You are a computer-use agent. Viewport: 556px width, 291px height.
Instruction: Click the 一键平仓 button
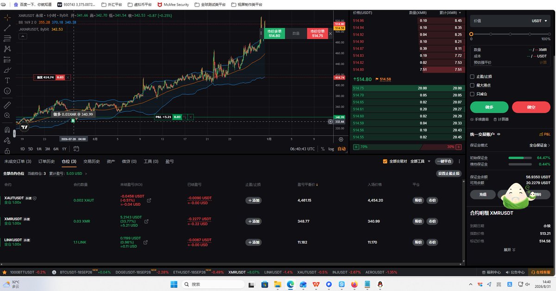[x=444, y=161]
